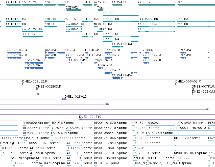Select the CG12184 gene label
This screenshot has width=215, height=167.
point(13,2)
